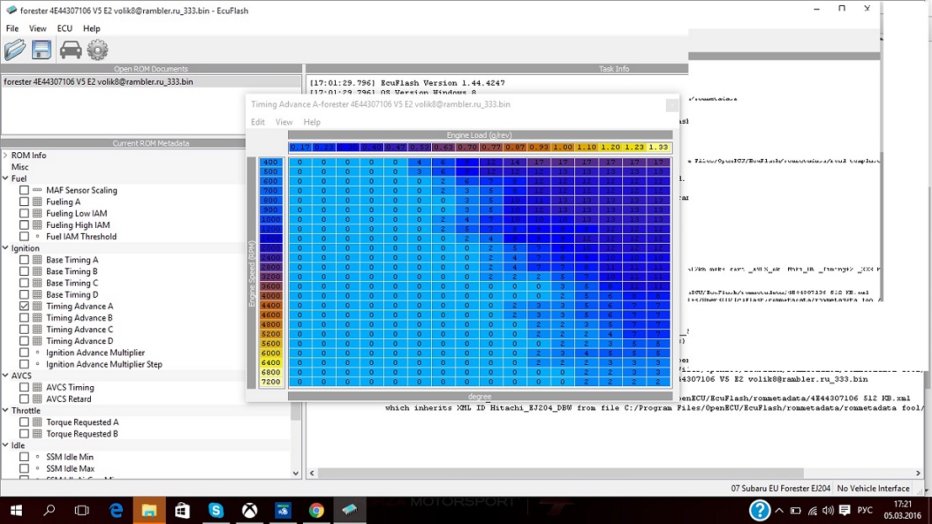This screenshot has width=932, height=524.
Task: Check the AVCS Timing checkbox
Action: [24, 388]
